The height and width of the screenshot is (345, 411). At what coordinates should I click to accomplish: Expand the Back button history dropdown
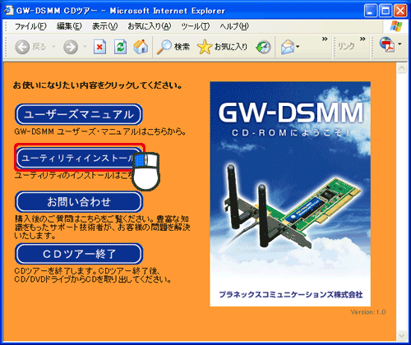point(53,47)
